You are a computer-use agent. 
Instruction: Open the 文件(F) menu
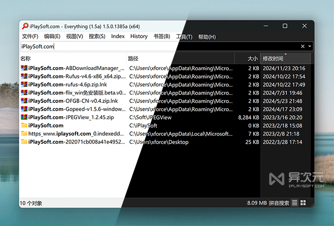[30, 36]
